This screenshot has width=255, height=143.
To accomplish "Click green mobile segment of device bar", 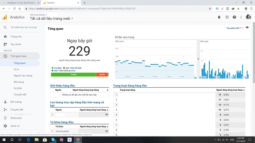I will coord(73,75).
